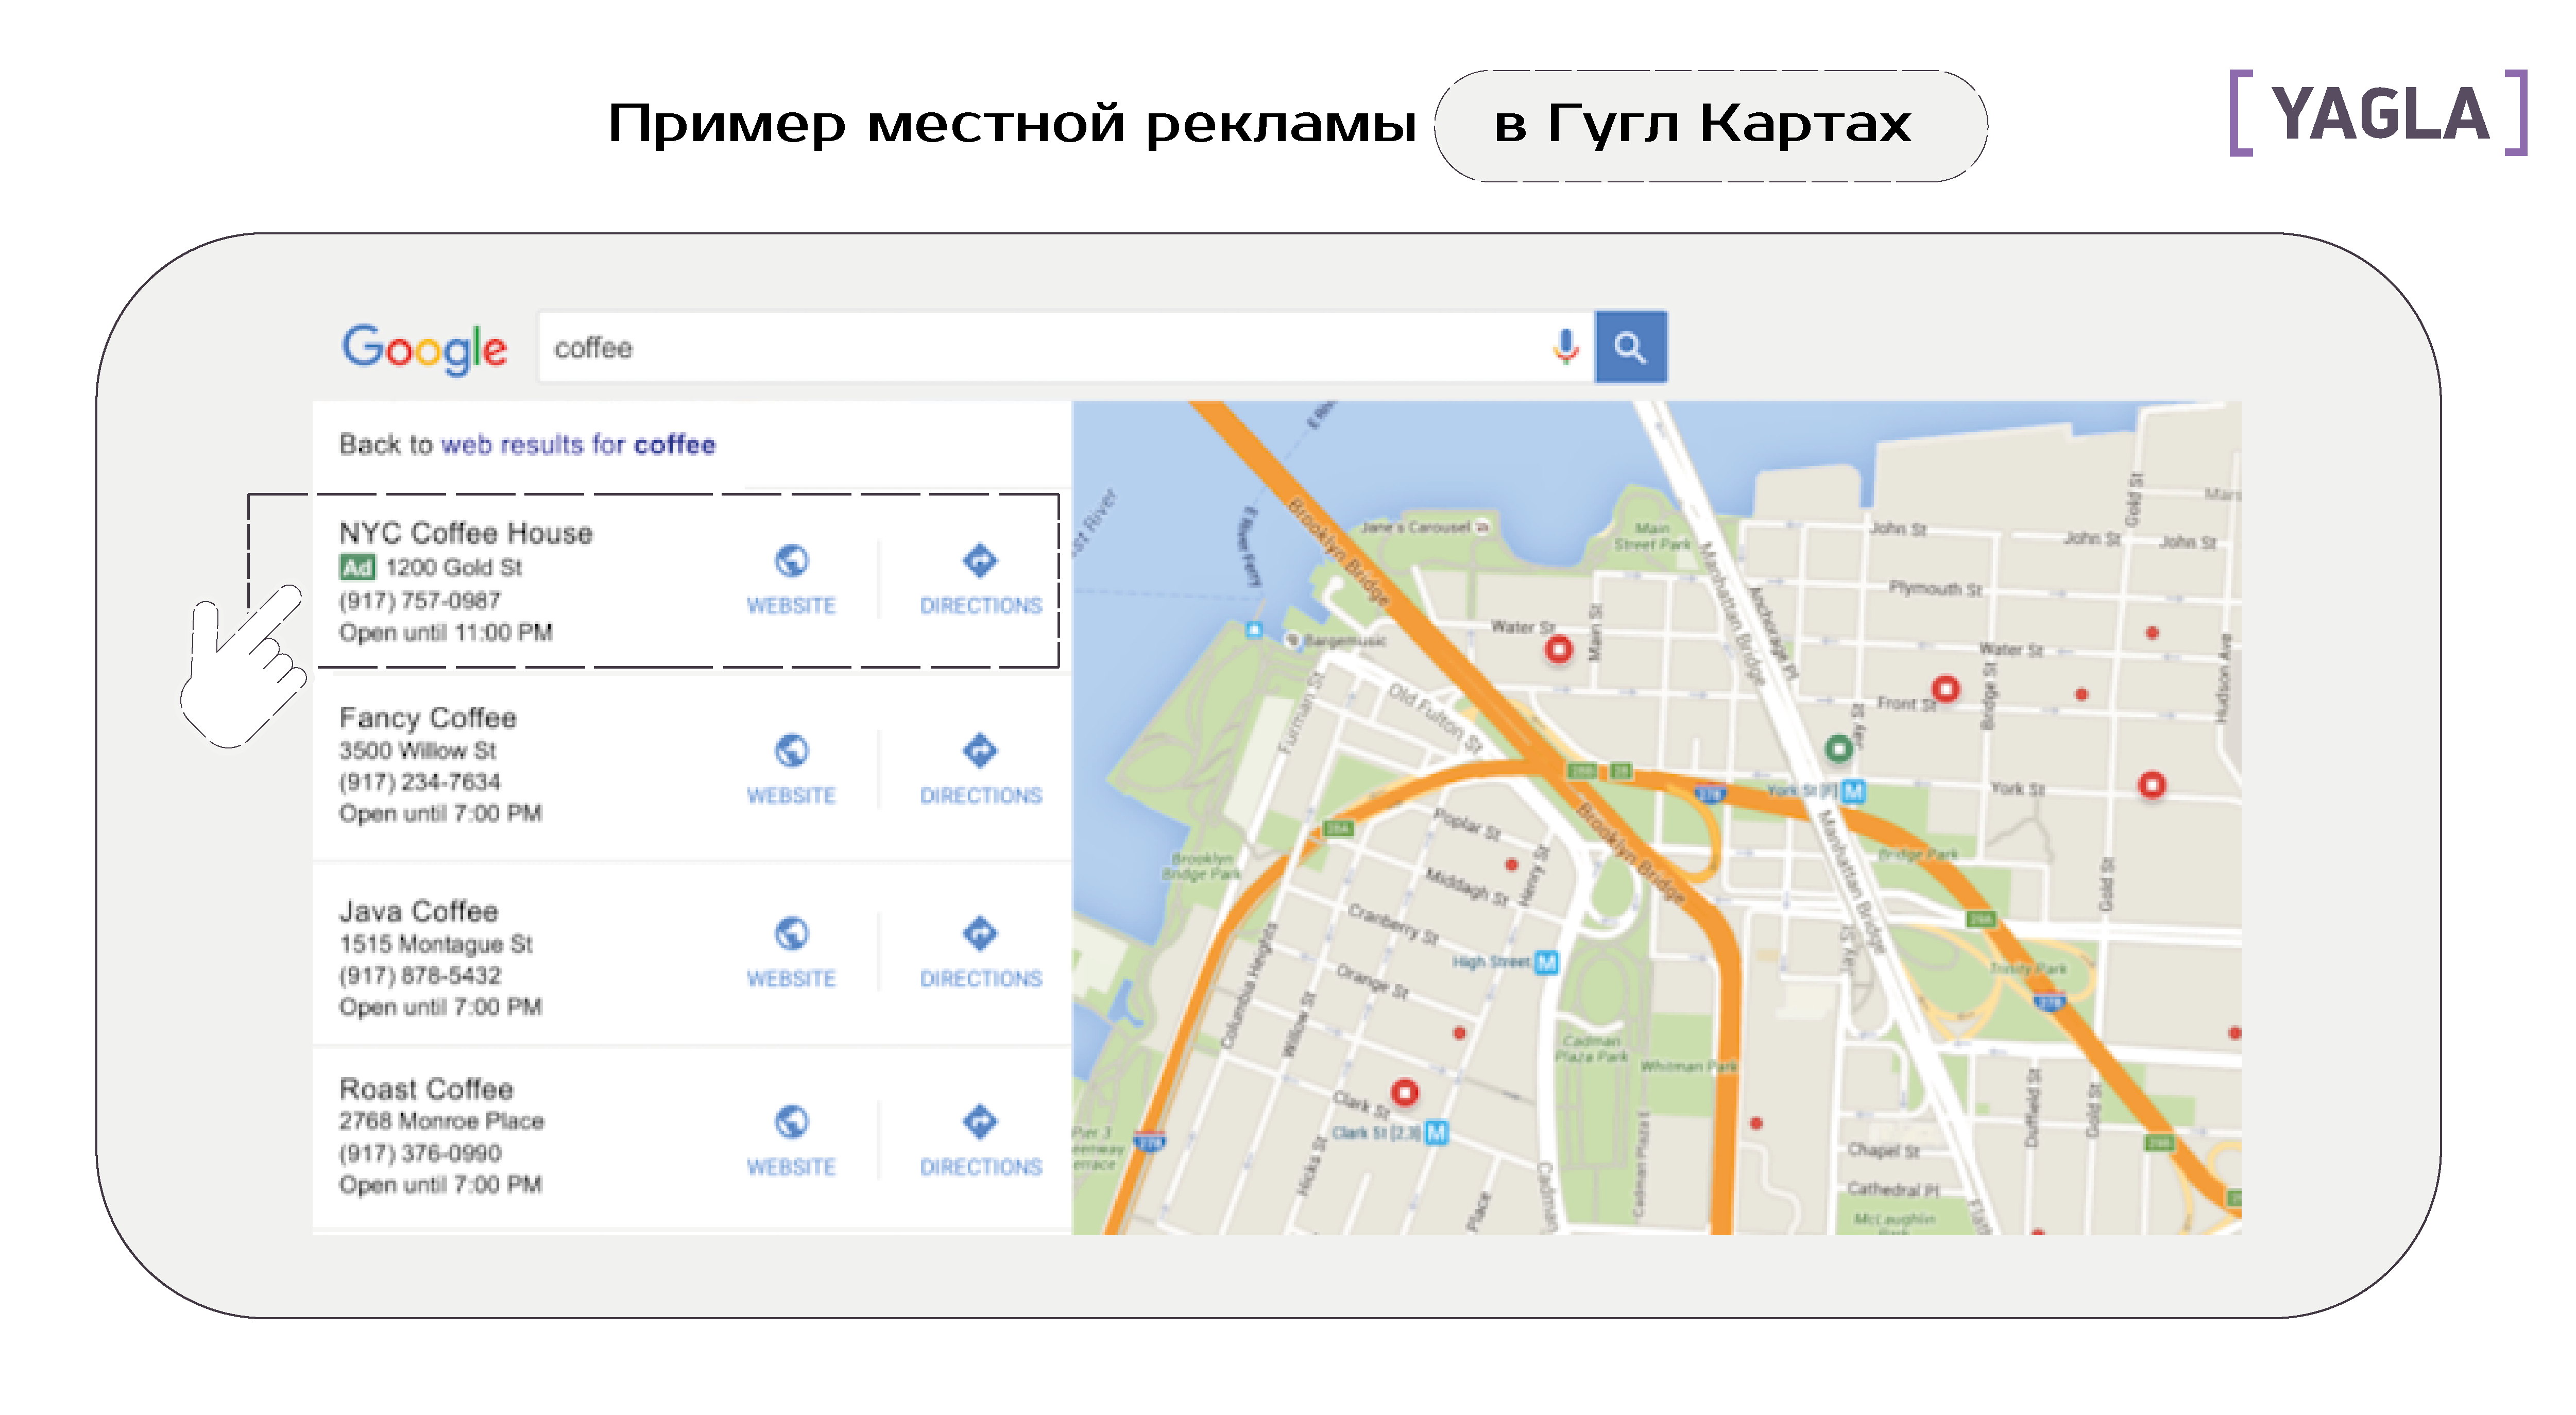Select Fancy Coffee listing title
Screen dimensions: 2576x1415
point(428,718)
